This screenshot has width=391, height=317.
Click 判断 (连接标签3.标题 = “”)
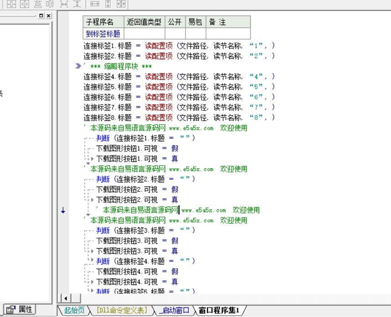click(146, 230)
